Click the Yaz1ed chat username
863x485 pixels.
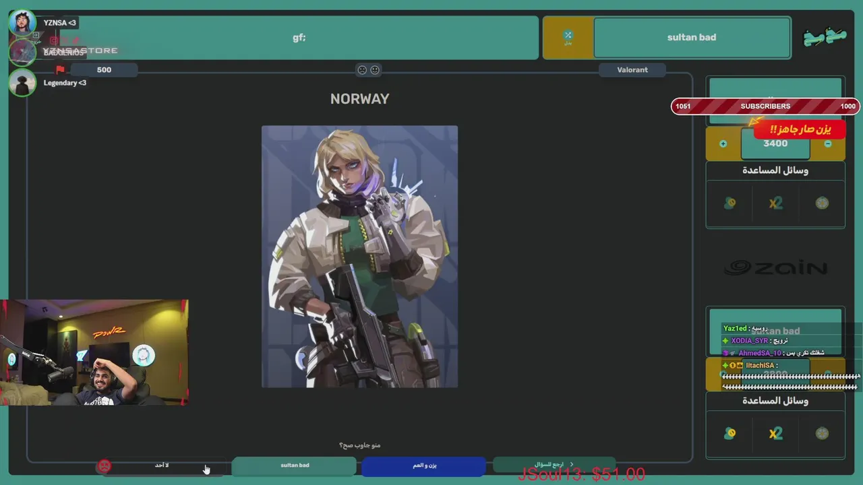click(735, 329)
